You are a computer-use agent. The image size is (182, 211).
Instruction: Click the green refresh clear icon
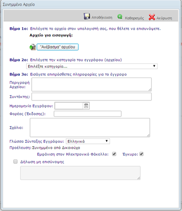click(120, 17)
